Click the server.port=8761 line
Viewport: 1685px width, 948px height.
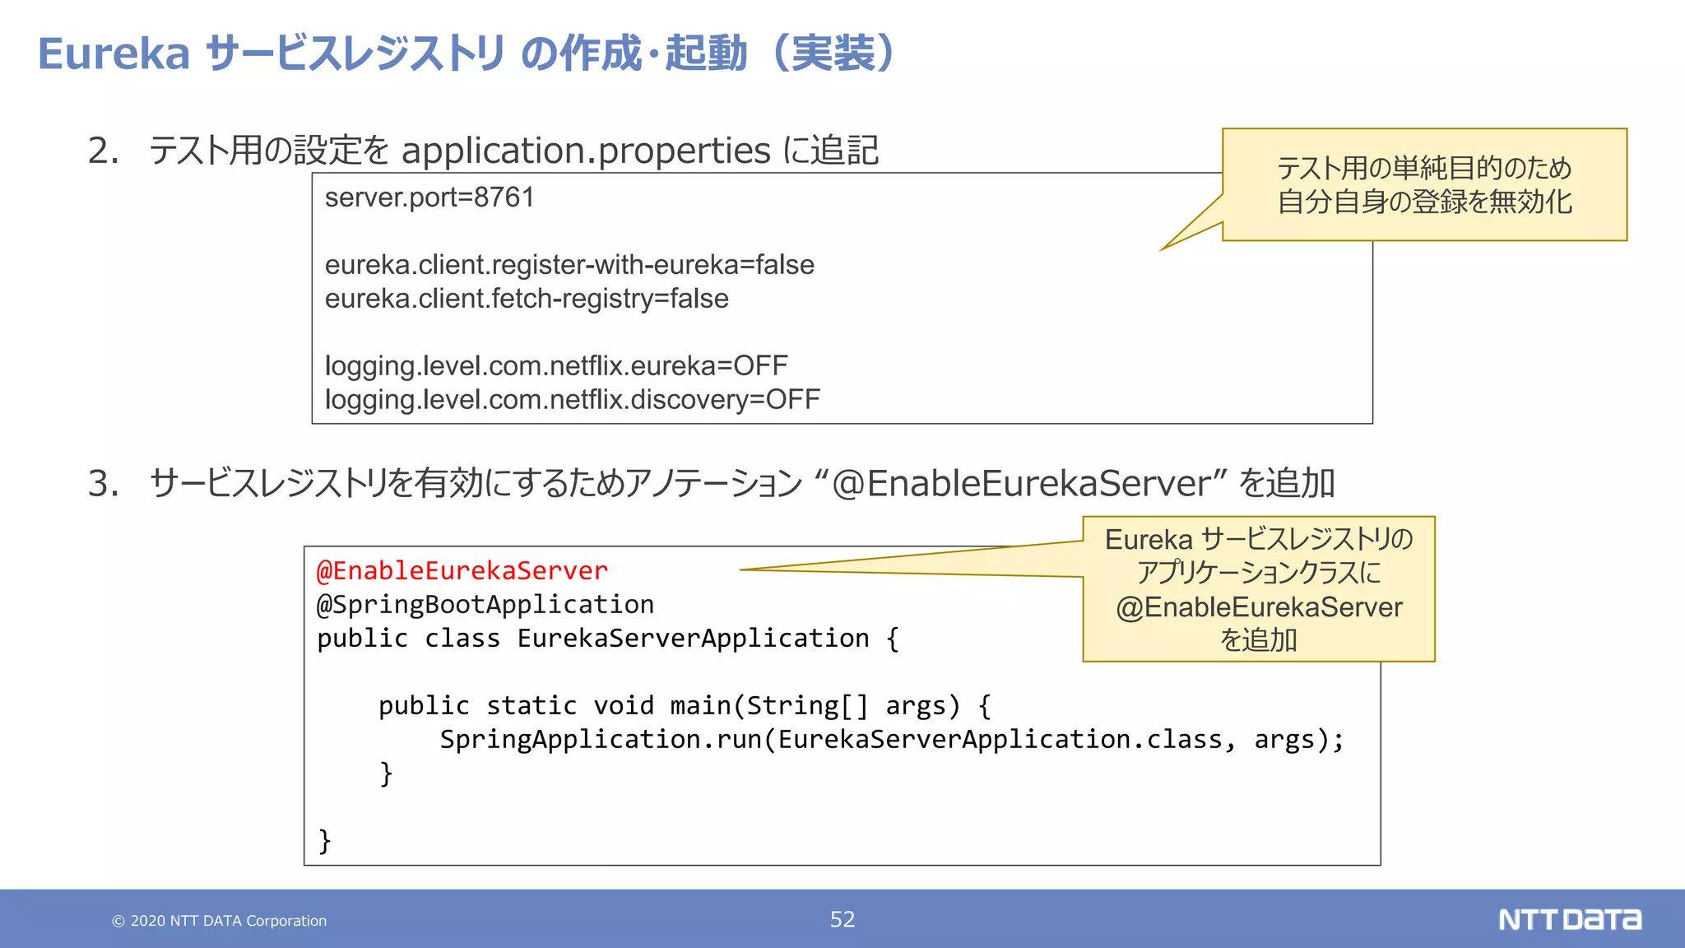pyautogui.click(x=429, y=197)
